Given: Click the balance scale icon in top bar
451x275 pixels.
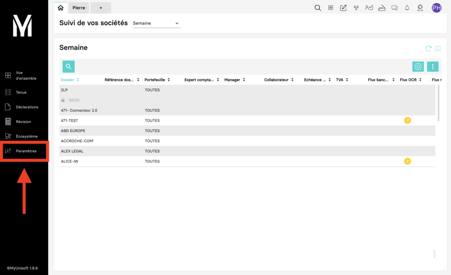Looking at the screenshot, I should (x=356, y=8).
